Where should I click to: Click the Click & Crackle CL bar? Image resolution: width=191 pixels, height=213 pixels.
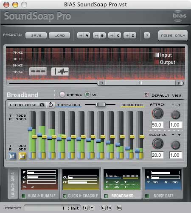pyautogui.click(x=83, y=177)
